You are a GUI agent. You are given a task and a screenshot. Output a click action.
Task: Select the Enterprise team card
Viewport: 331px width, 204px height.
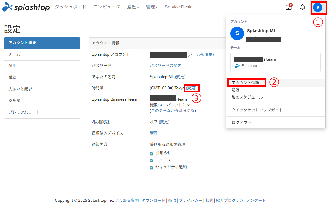(x=276, y=62)
